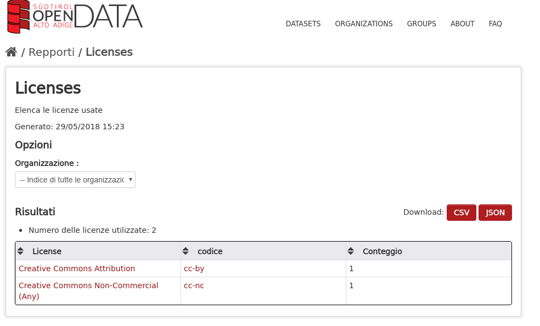This screenshot has height=326, width=540.
Task: Click the License column header
Action: (98, 251)
